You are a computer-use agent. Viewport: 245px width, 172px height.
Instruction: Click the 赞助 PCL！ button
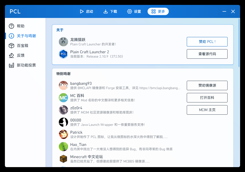coord(207,42)
